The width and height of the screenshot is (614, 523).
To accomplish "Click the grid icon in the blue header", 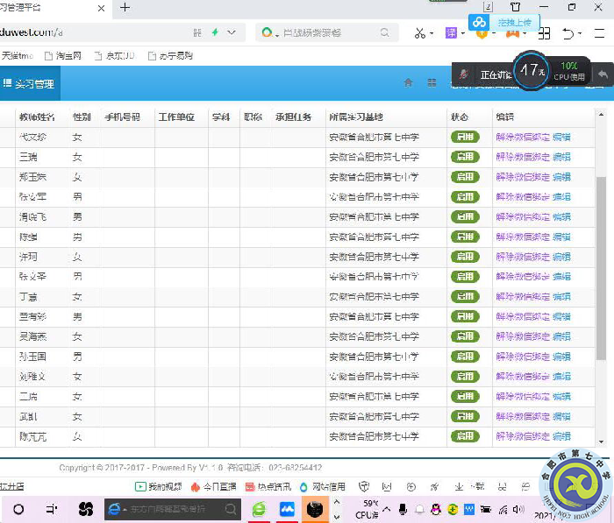I will (432, 83).
